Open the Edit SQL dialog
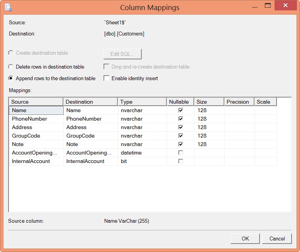The image size is (300, 252). [x=122, y=54]
